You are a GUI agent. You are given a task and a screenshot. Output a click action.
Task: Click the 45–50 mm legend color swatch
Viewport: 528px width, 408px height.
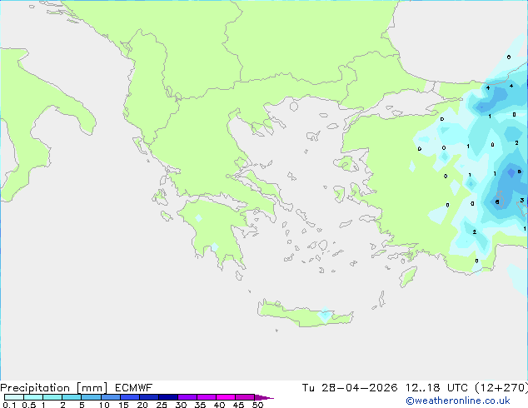[x=245, y=397]
